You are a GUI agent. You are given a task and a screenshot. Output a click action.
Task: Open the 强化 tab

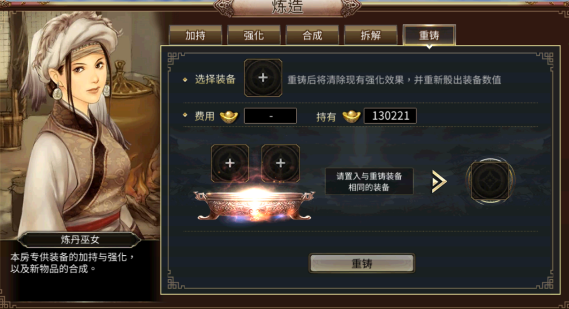click(x=254, y=35)
